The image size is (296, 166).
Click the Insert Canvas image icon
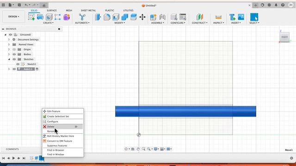(x=241, y=17)
